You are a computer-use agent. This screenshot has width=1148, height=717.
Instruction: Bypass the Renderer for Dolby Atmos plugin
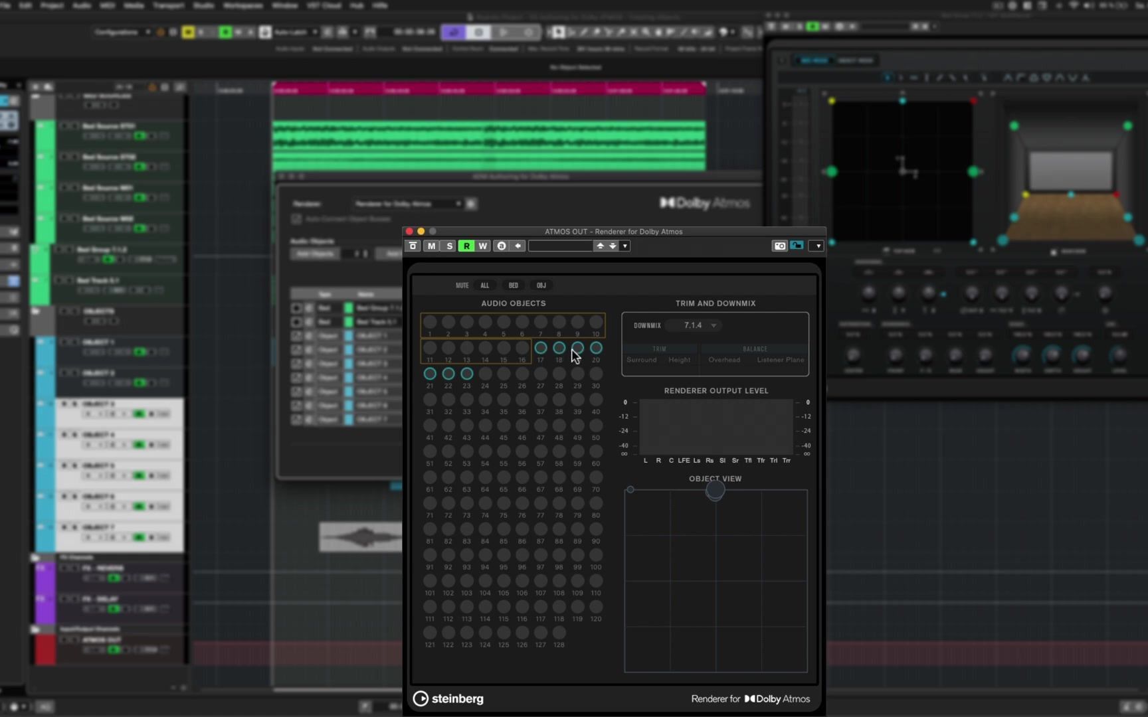pyautogui.click(x=413, y=246)
